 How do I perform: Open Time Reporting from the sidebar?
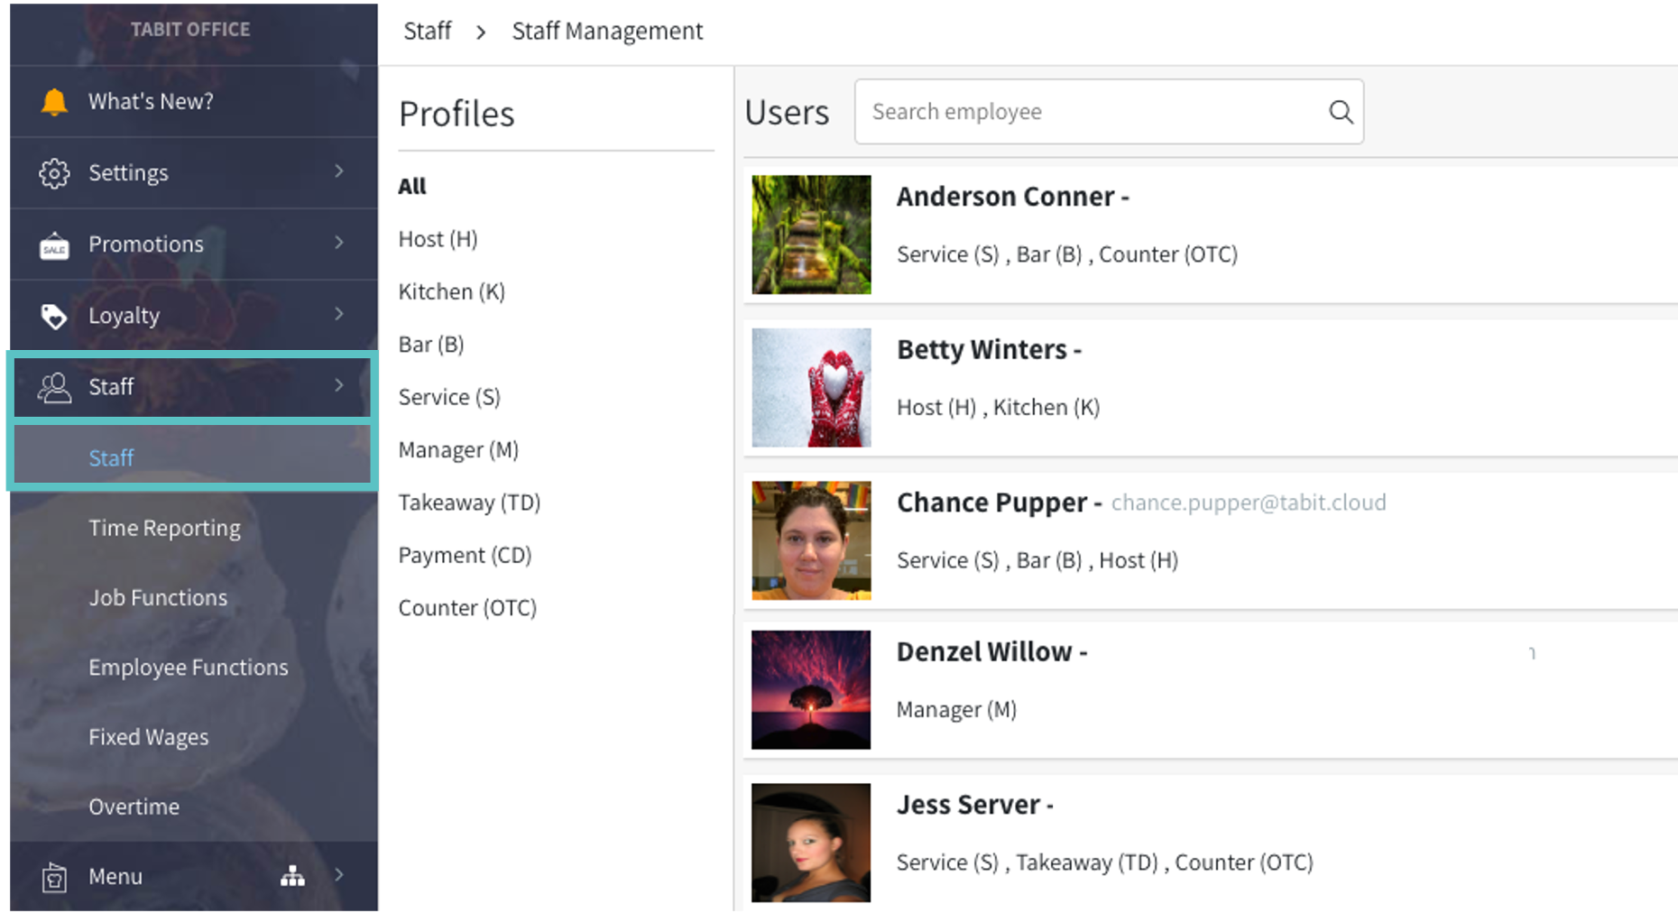coord(164,528)
